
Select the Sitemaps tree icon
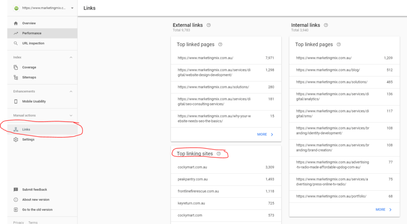(16, 77)
